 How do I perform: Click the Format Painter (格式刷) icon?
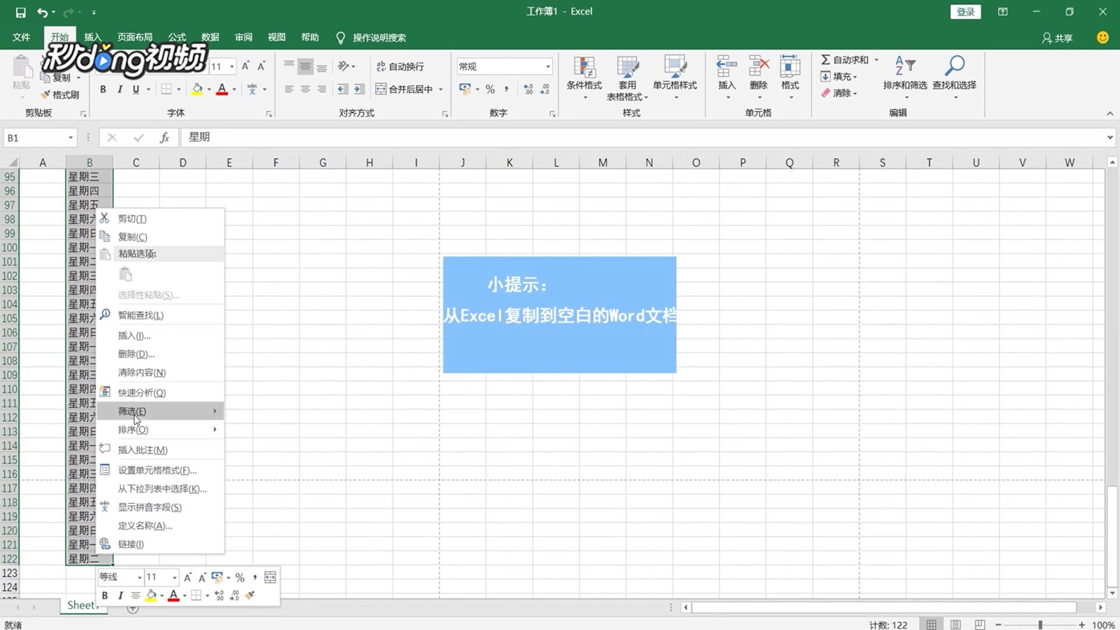pyautogui.click(x=45, y=94)
